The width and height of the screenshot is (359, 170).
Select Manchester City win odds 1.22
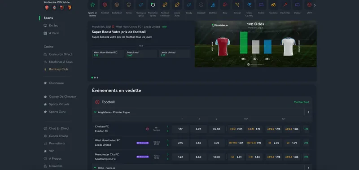pos(180,157)
